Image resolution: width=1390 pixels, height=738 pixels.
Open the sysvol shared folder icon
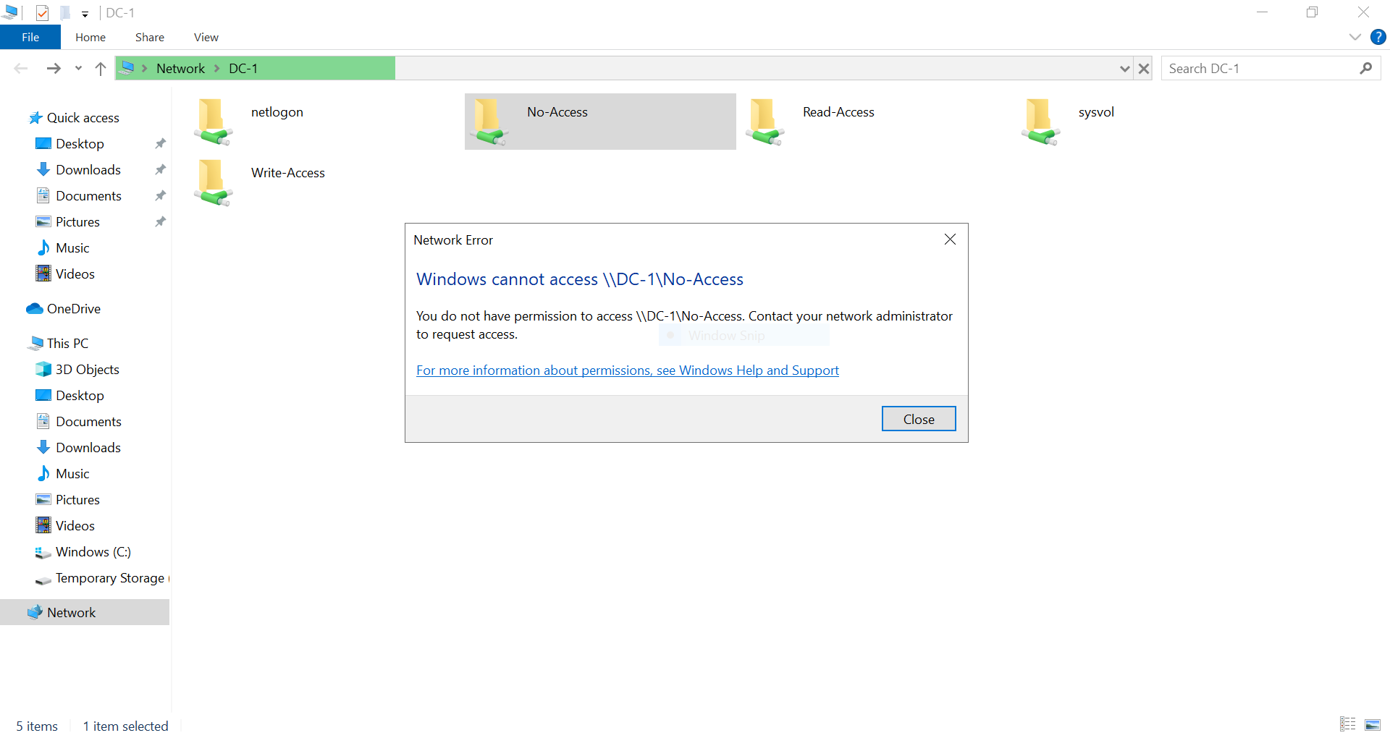coord(1041,122)
